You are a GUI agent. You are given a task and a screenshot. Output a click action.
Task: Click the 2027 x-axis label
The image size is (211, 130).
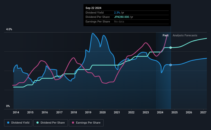pyautogui.click(x=203, y=112)
